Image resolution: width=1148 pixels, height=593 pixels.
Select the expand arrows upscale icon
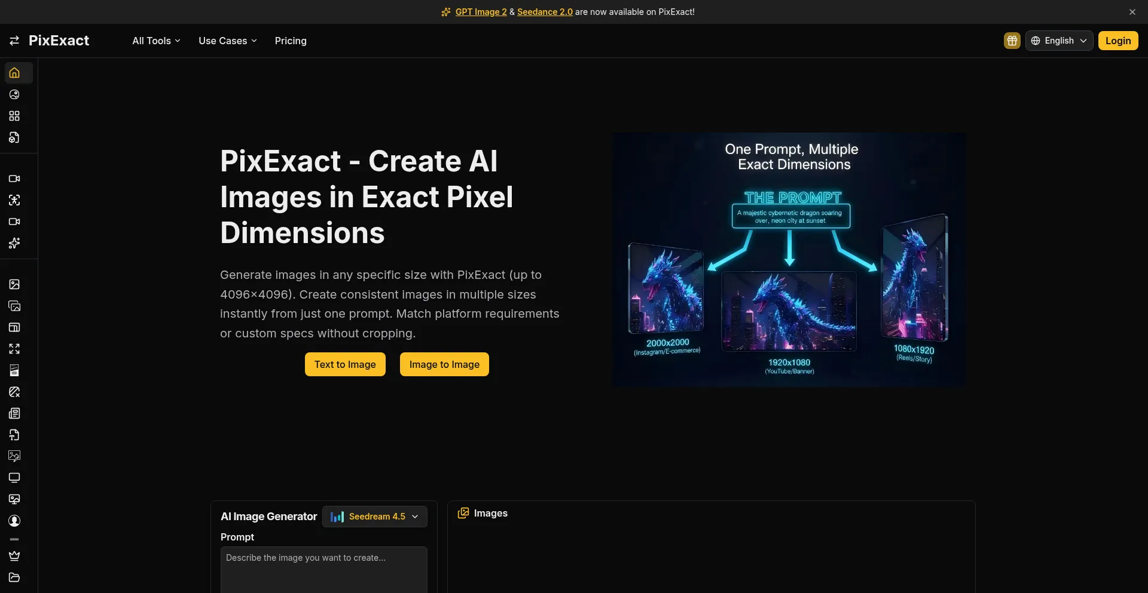pyautogui.click(x=14, y=349)
